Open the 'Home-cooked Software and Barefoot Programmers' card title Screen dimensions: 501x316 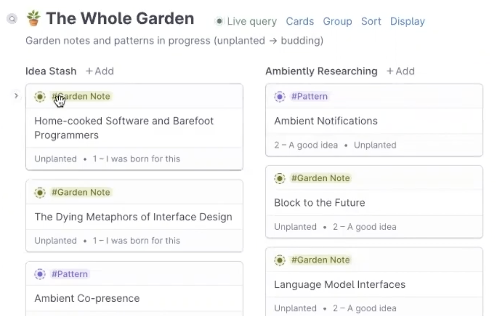click(x=124, y=128)
